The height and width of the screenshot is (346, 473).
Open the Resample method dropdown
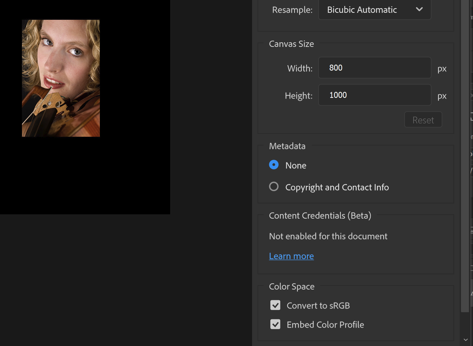point(374,10)
